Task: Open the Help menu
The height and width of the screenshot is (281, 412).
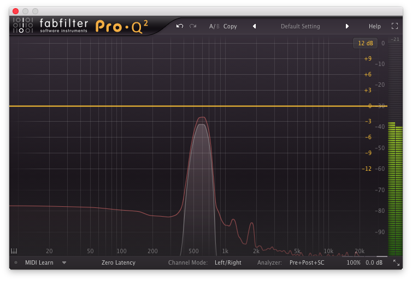Action: pyautogui.click(x=375, y=26)
